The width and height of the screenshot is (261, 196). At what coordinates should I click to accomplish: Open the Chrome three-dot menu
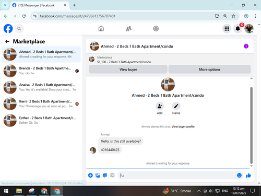(x=255, y=16)
